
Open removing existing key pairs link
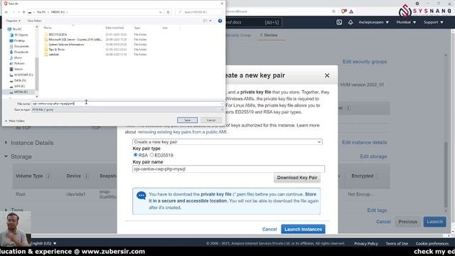pyautogui.click(x=182, y=132)
